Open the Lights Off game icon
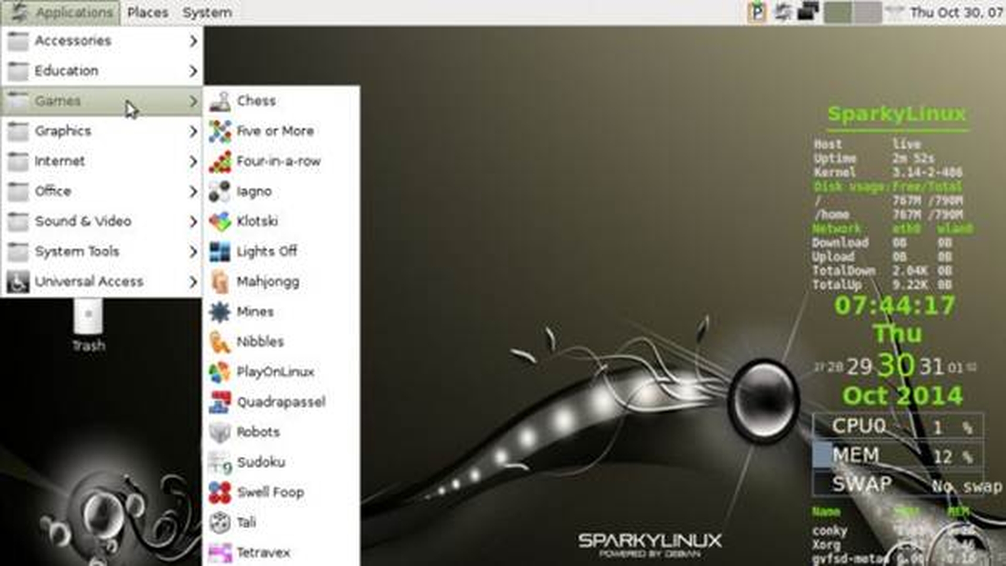1006x566 pixels. click(220, 251)
